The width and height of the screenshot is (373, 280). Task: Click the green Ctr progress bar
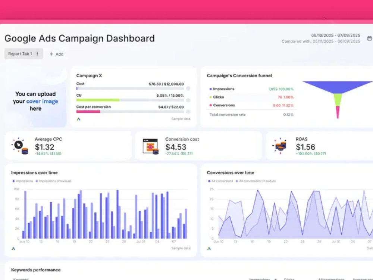pos(98,100)
